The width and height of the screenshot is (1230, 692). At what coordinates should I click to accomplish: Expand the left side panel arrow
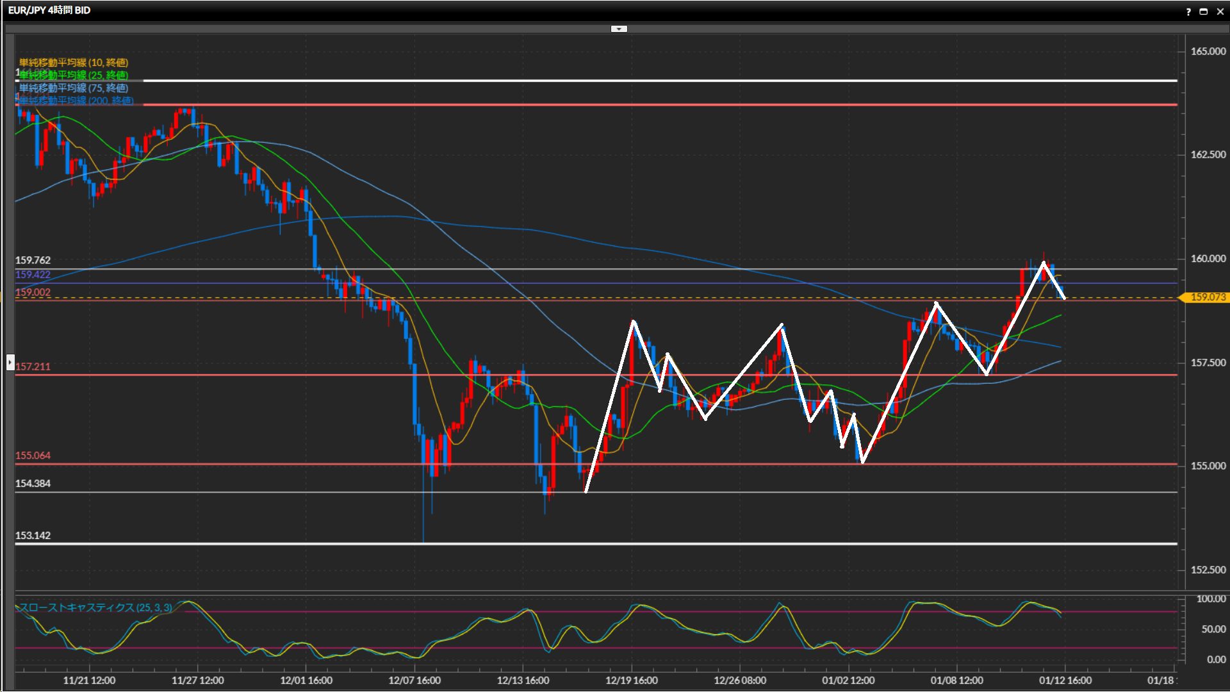pyautogui.click(x=10, y=363)
